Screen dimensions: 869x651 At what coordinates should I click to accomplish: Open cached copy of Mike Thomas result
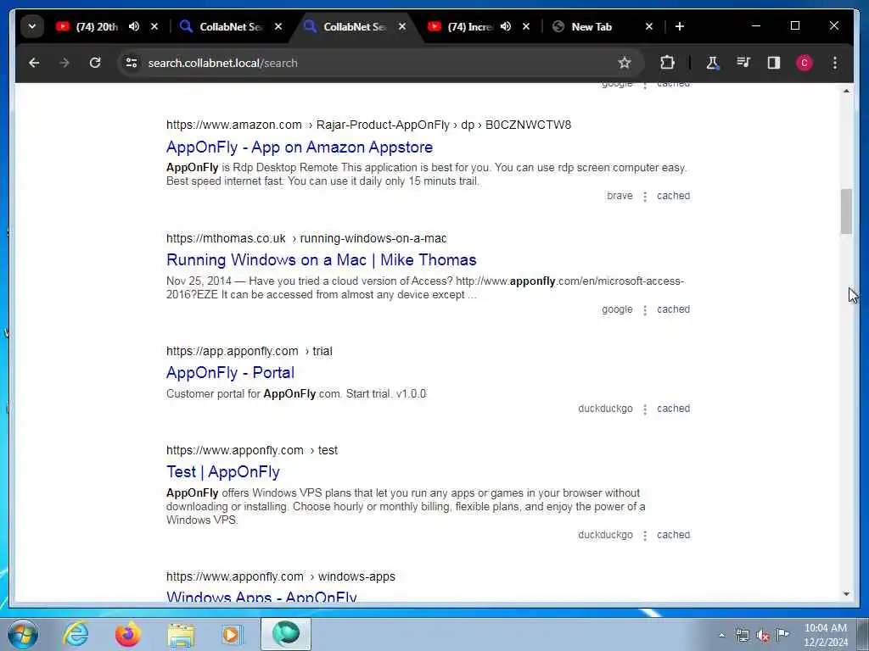tap(673, 309)
